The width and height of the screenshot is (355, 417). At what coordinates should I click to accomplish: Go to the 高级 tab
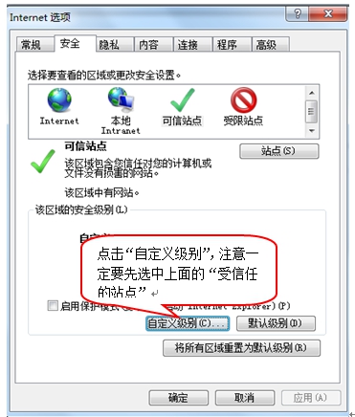point(266,45)
